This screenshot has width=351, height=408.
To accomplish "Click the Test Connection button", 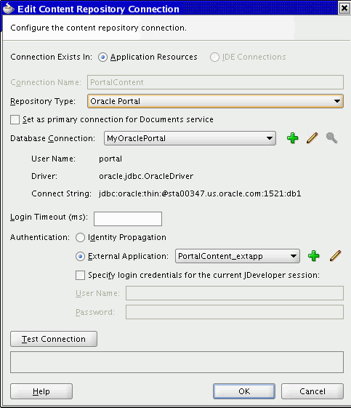I will 54,339.
